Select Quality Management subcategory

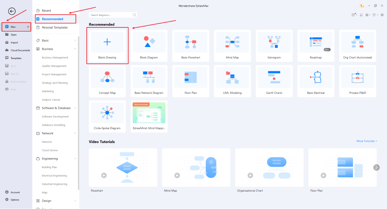pos(54,66)
